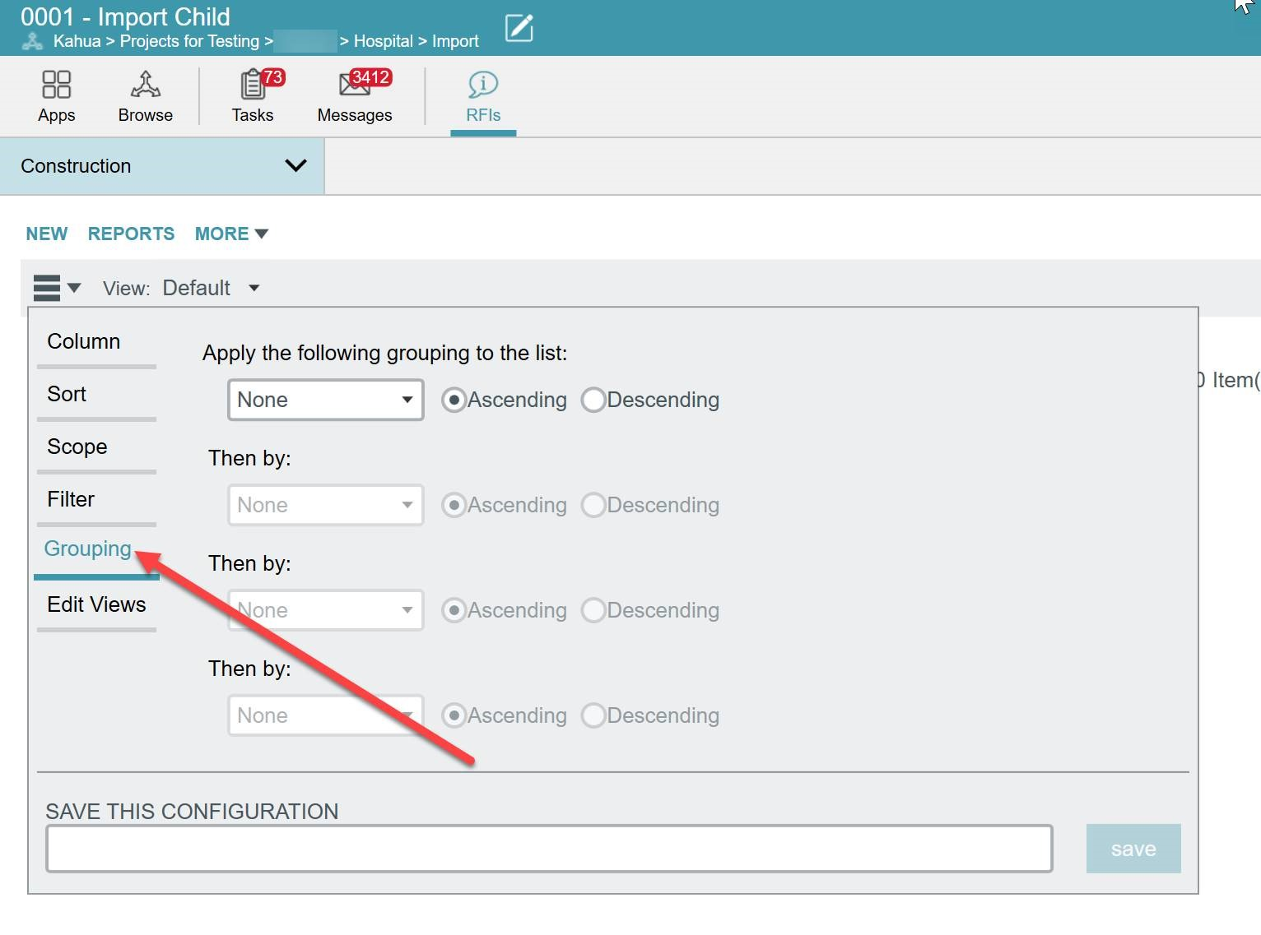
Task: Open Tasks clipboard icon with 73 badge
Action: pyautogui.click(x=254, y=85)
